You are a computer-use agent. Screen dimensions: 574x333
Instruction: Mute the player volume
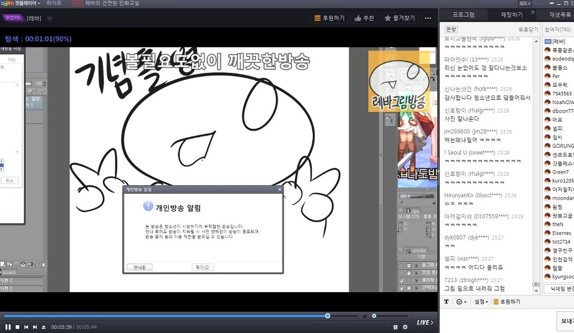[365, 316]
